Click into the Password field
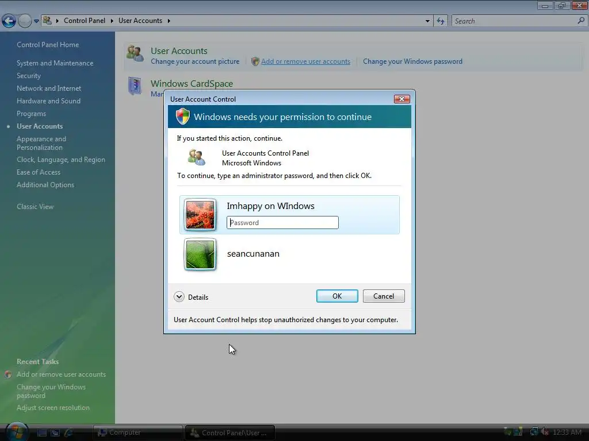This screenshot has width=589, height=441. click(x=282, y=223)
